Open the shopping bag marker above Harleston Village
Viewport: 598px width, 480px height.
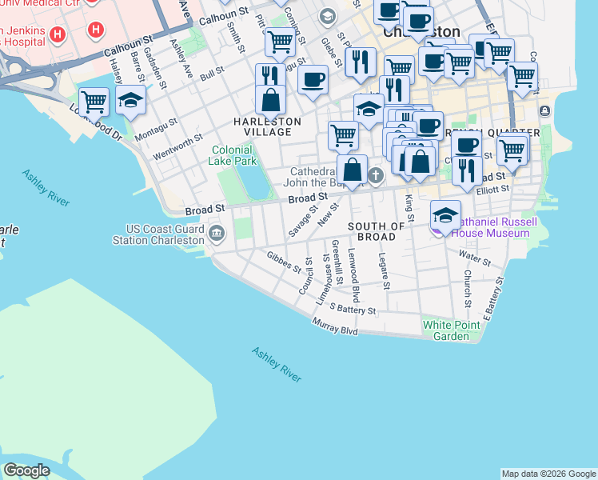pyautogui.click(x=270, y=100)
